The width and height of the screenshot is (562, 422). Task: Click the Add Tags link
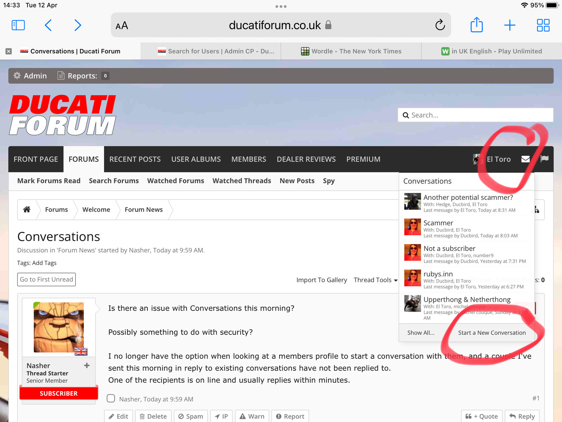(x=44, y=263)
